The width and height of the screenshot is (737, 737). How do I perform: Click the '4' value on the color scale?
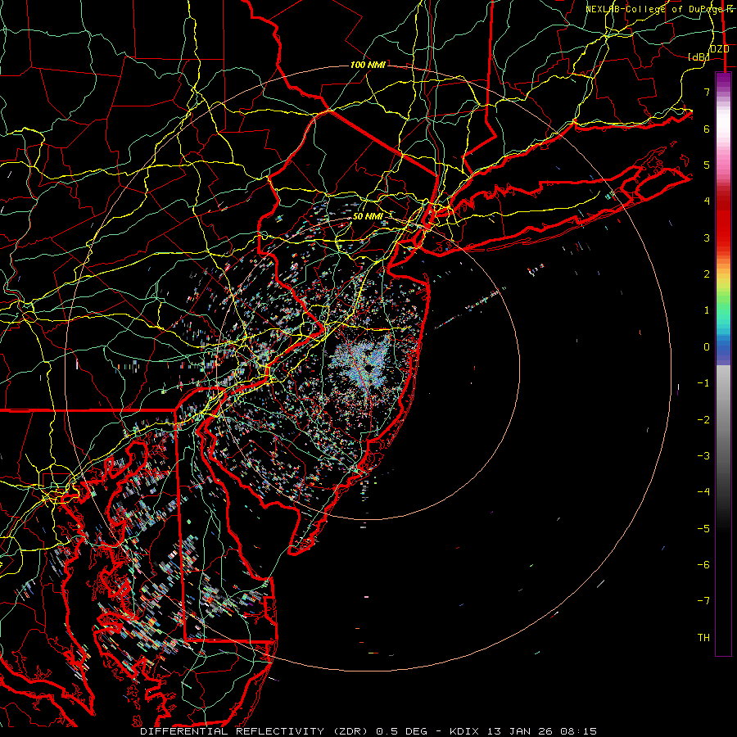pos(707,201)
